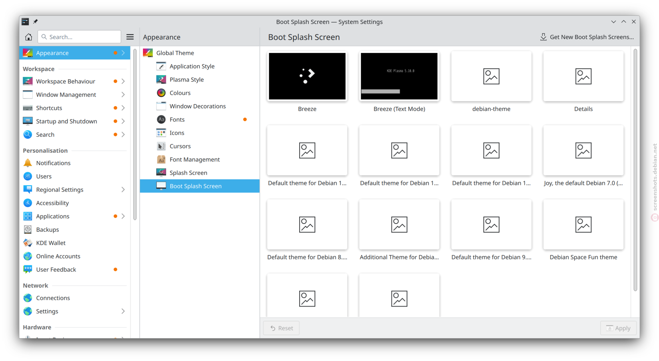Click the theme grid vertical scrollbar
Screen dimensions: 659x361
click(635, 170)
